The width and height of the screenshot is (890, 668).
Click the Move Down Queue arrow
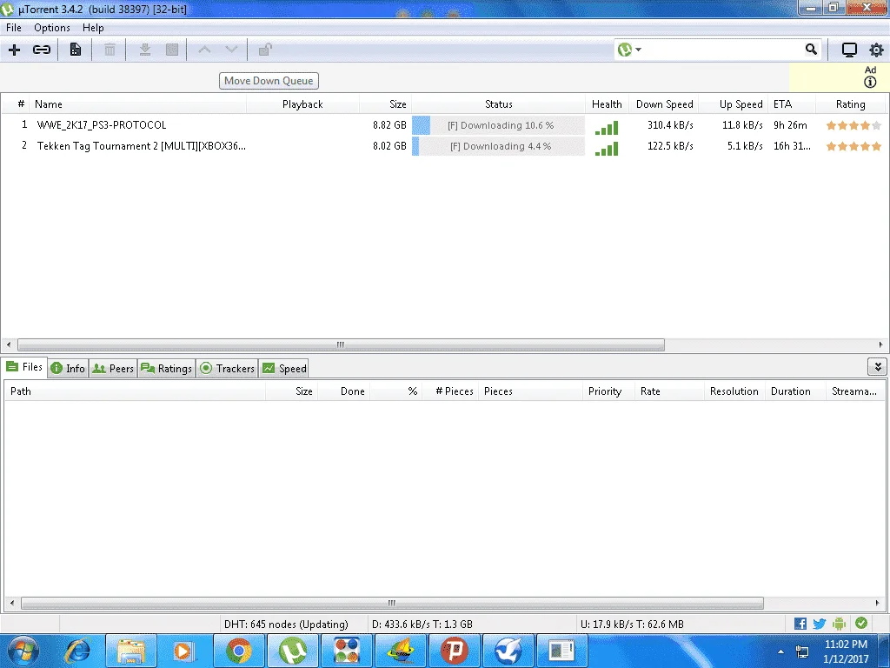(231, 50)
